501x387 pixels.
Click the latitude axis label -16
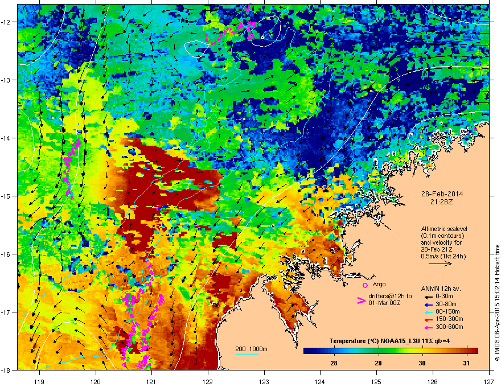coord(6,254)
